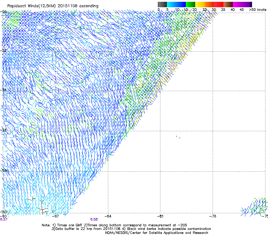
Task: Click the NOAA/NESDIS credit line
Action: pos(156,233)
